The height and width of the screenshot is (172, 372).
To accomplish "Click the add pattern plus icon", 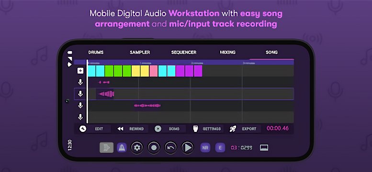I will (80, 71).
